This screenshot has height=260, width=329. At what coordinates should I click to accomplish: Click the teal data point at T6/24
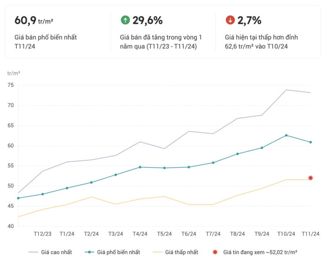click(189, 167)
